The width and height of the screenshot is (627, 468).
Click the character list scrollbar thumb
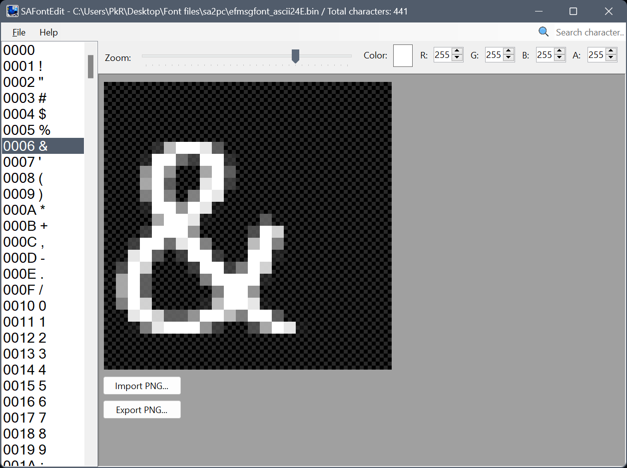pos(91,66)
